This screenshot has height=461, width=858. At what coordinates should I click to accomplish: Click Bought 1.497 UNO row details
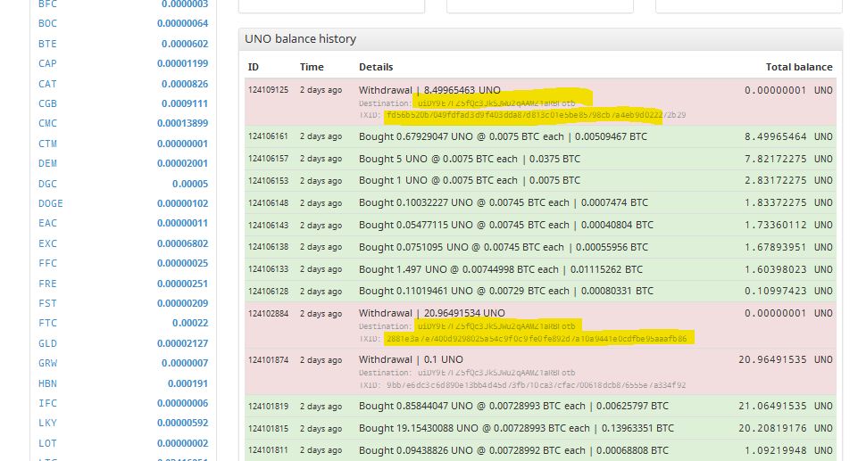tap(501, 269)
